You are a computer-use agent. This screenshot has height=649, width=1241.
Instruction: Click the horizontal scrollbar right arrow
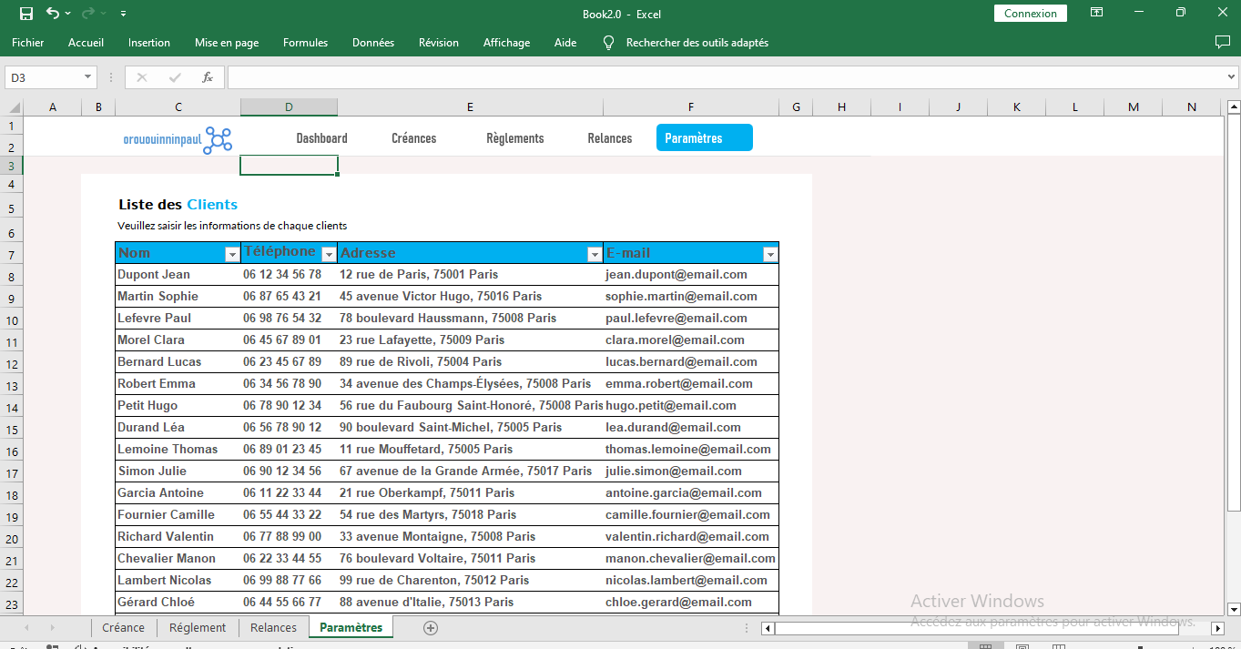1217,628
